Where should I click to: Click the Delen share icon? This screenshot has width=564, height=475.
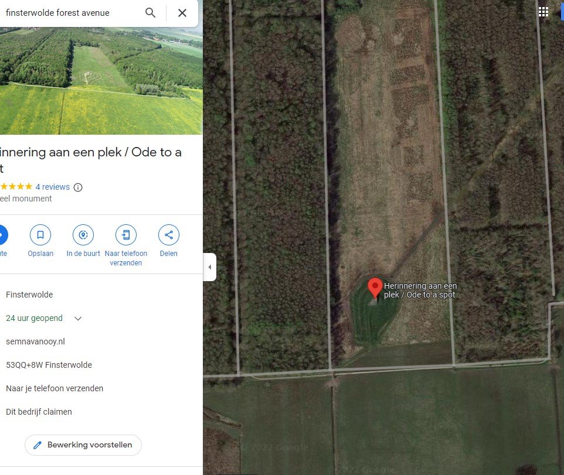(x=169, y=235)
